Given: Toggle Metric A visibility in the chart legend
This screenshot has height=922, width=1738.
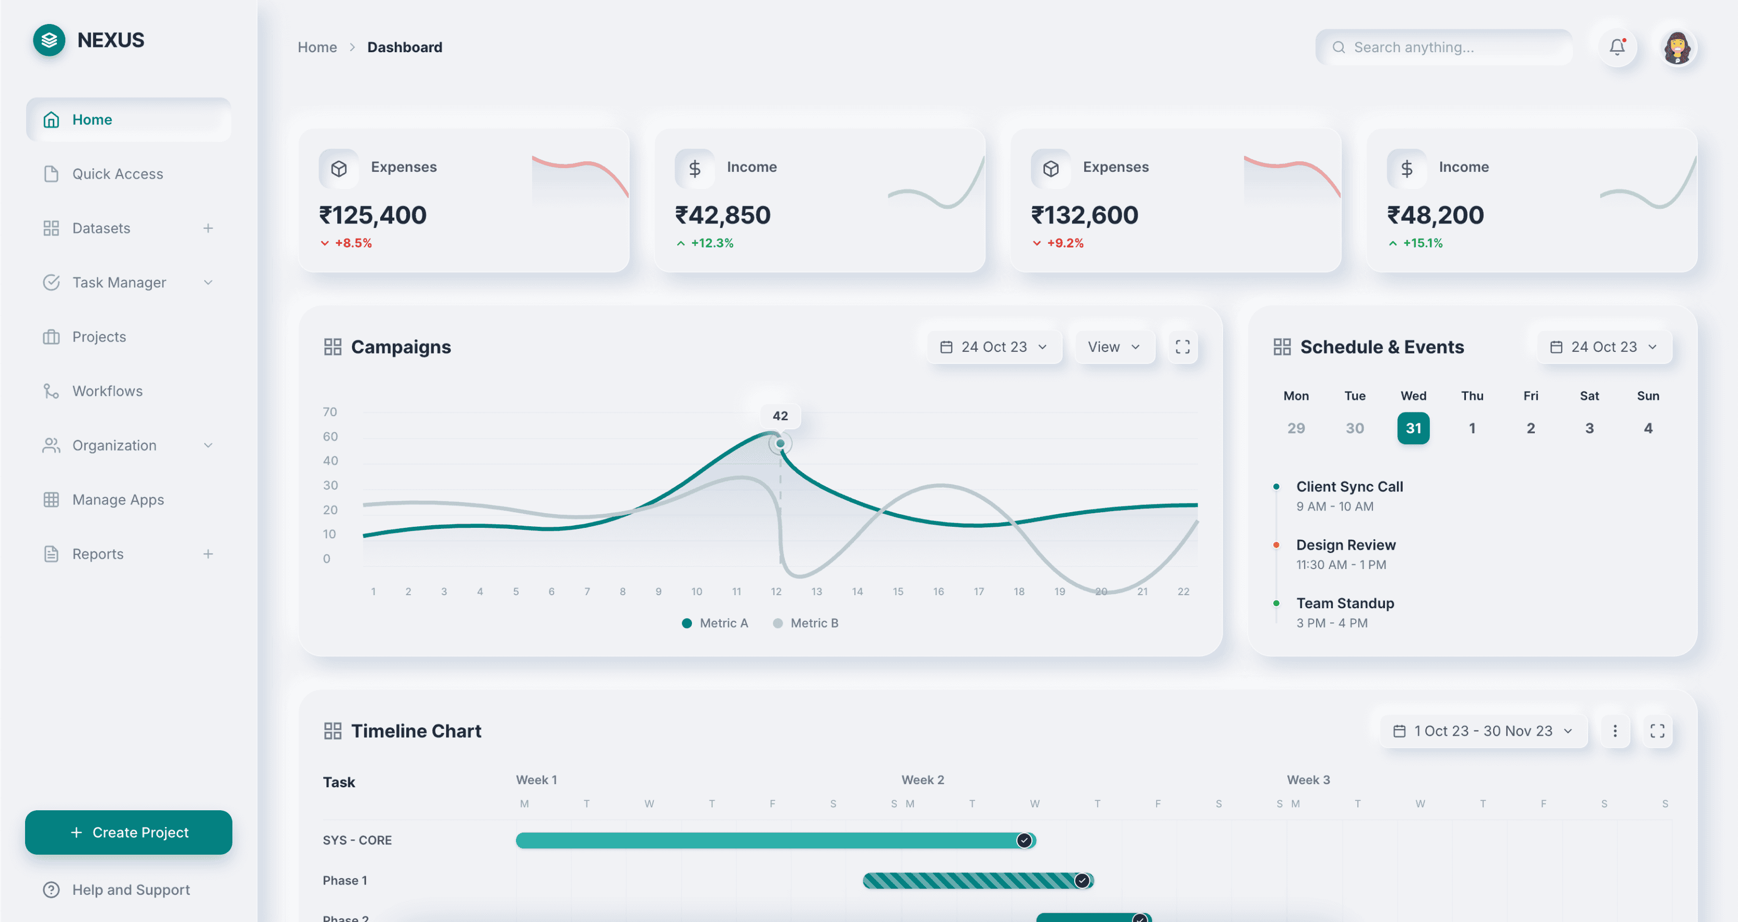Looking at the screenshot, I should 714,622.
